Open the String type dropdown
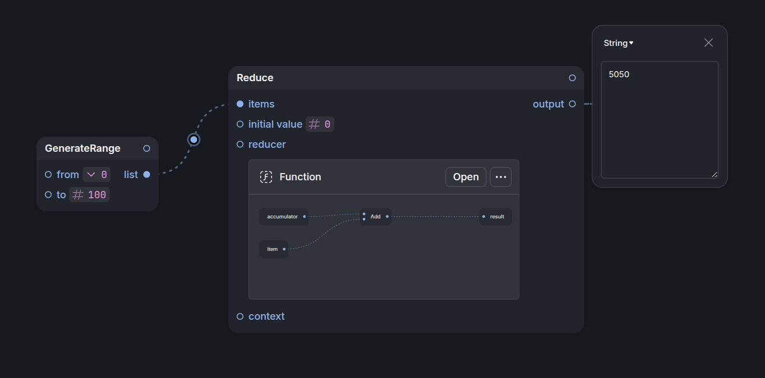Viewport: 765px width, 378px height. (x=618, y=43)
